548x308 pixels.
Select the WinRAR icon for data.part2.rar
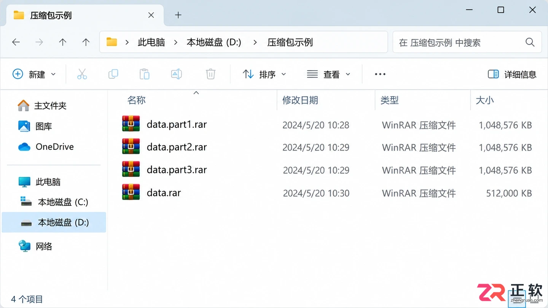131,147
